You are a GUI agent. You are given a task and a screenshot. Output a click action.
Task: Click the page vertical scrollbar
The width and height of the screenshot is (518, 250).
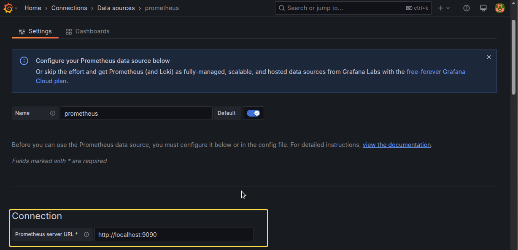click(x=513, y=57)
